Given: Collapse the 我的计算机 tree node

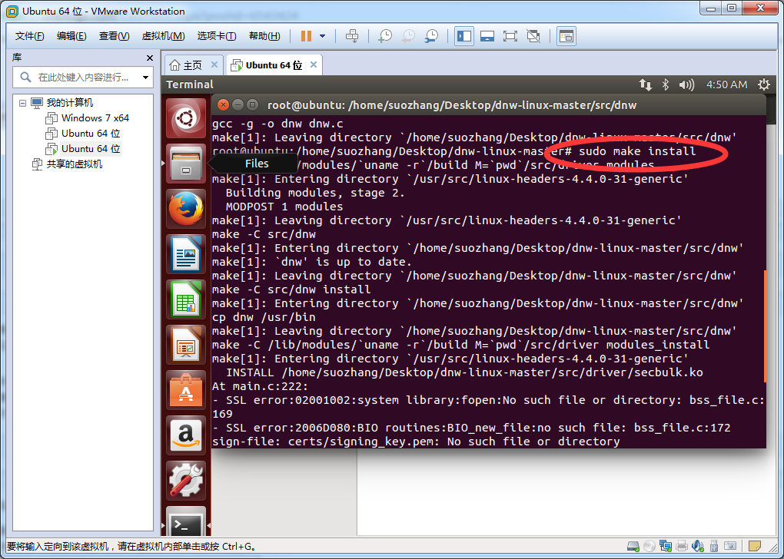Looking at the screenshot, I should [x=22, y=103].
